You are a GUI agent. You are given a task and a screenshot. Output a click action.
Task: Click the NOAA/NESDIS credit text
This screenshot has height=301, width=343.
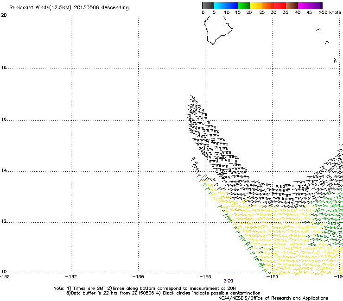(273, 298)
